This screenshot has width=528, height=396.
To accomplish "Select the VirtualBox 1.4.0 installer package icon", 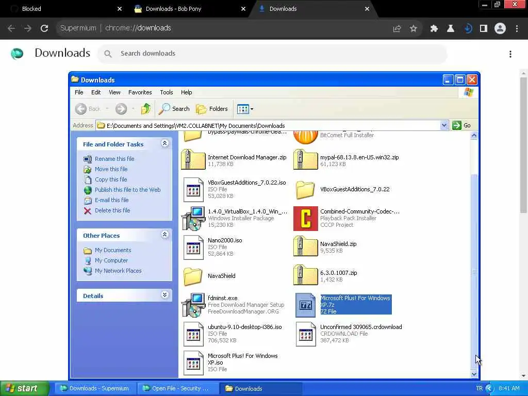I will pos(193,218).
